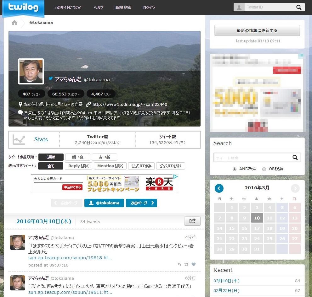Go to next month with calendar chevron
The width and height of the screenshot is (312, 297).
point(295,188)
